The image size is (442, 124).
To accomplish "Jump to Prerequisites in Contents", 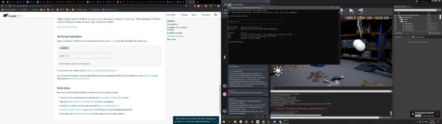I will tap(172, 24).
